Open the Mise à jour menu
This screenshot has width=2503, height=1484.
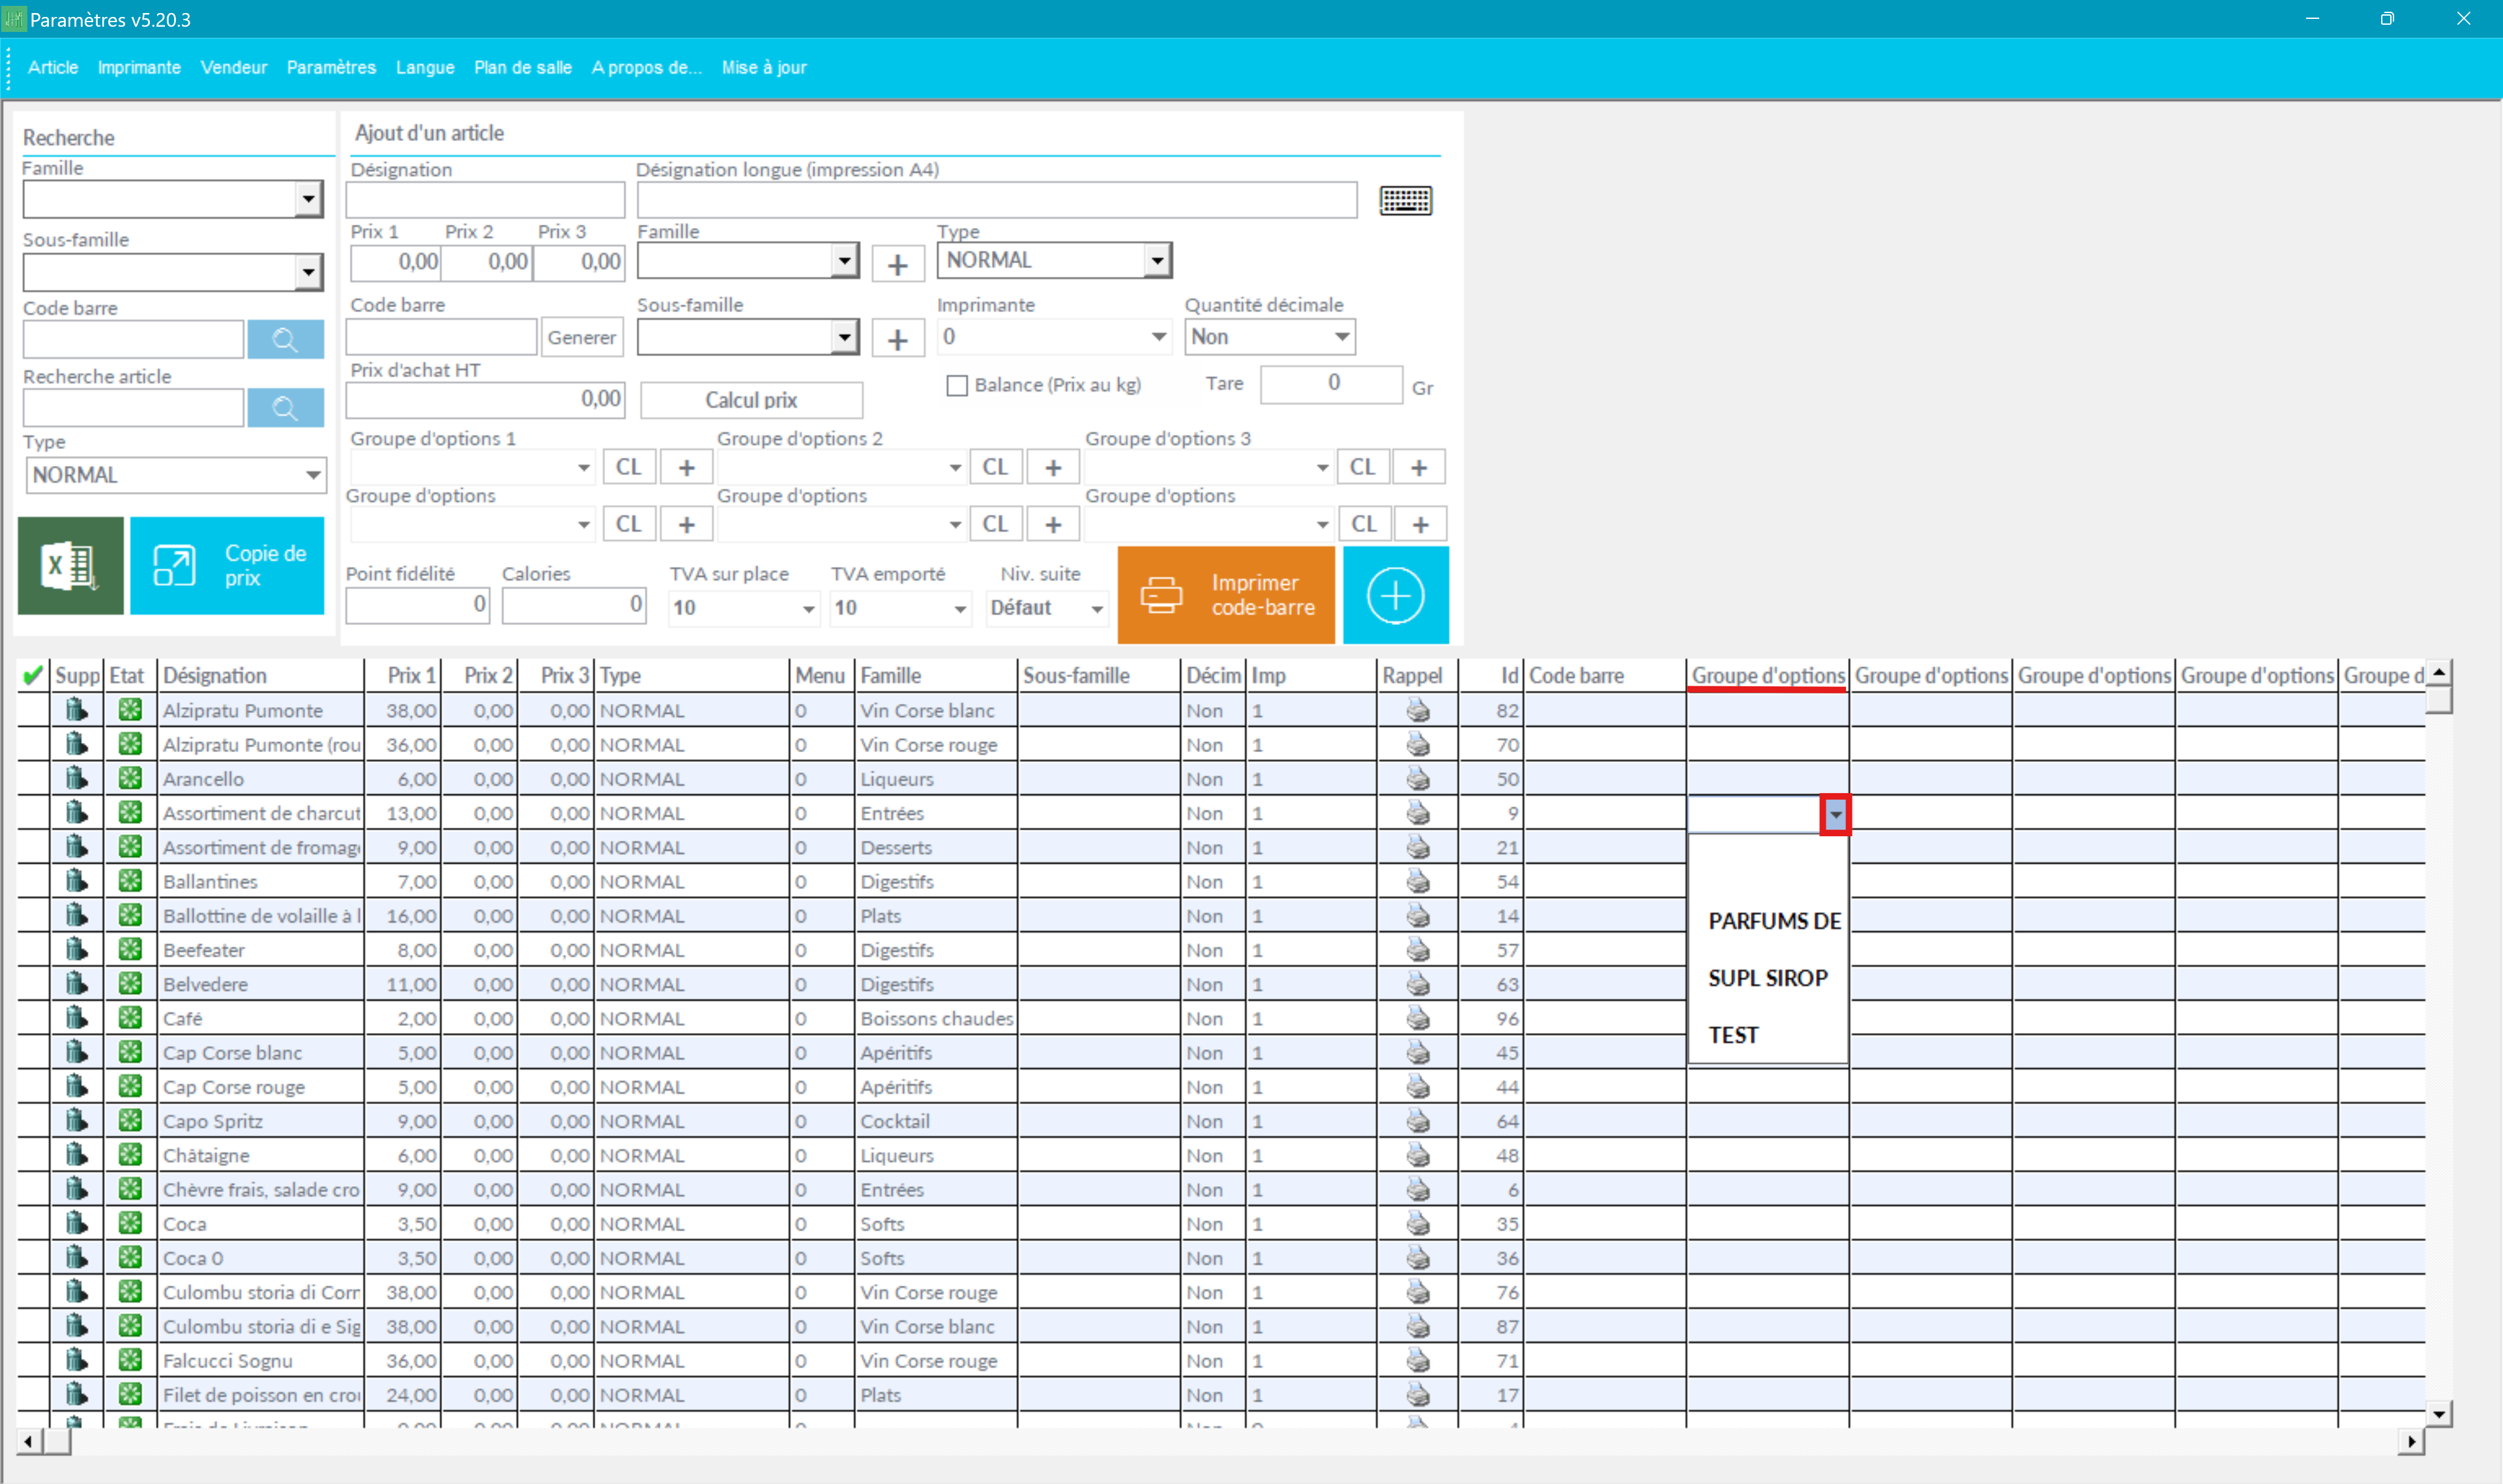764,67
